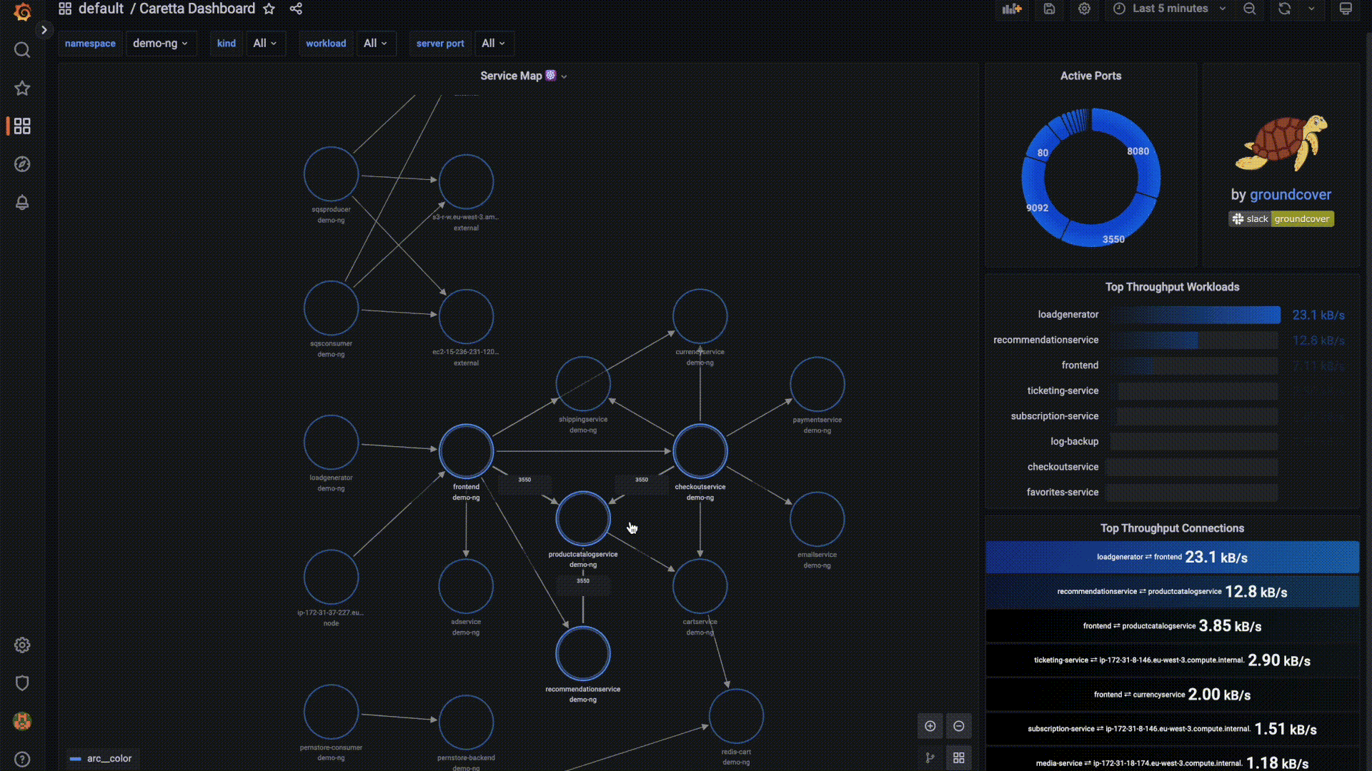
Task: Zoom in the service map with the plus icon
Action: [930, 725]
